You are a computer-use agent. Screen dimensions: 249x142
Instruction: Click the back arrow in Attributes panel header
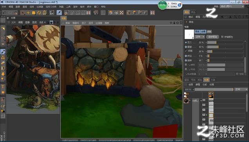pyautogui.click(x=222, y=17)
